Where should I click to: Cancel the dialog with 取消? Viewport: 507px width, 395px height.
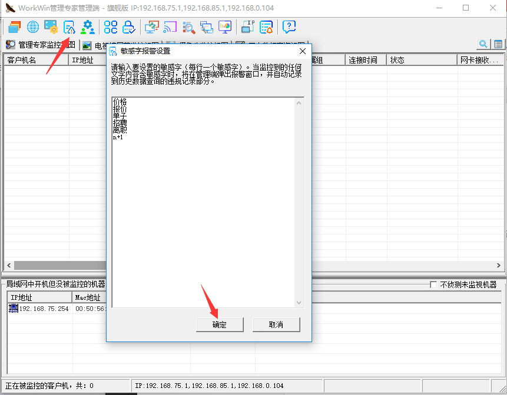tap(276, 324)
